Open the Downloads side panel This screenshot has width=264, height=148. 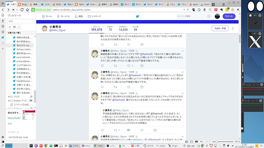pos(3,21)
